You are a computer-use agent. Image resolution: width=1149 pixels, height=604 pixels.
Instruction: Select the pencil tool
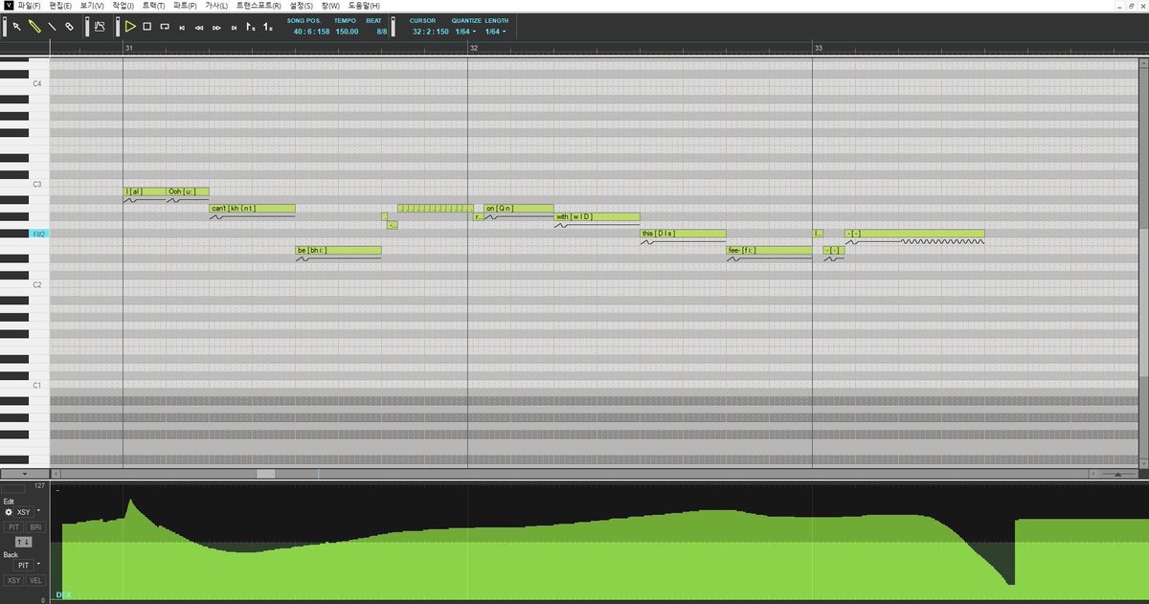click(34, 27)
